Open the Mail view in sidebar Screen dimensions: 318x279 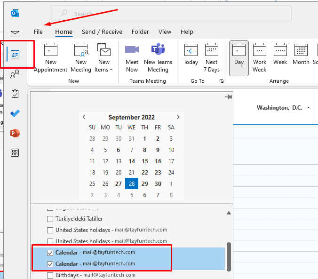(15, 34)
